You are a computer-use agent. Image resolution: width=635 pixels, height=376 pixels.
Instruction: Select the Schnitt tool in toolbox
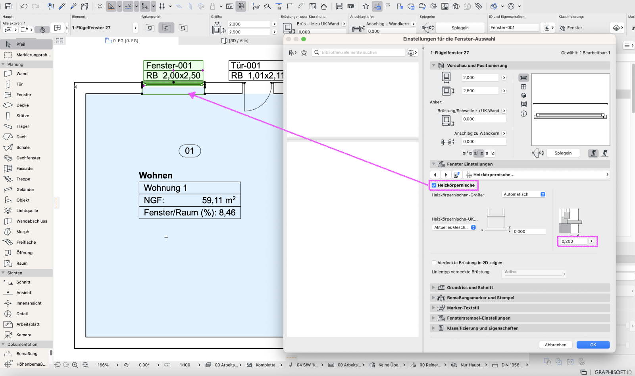point(26,282)
